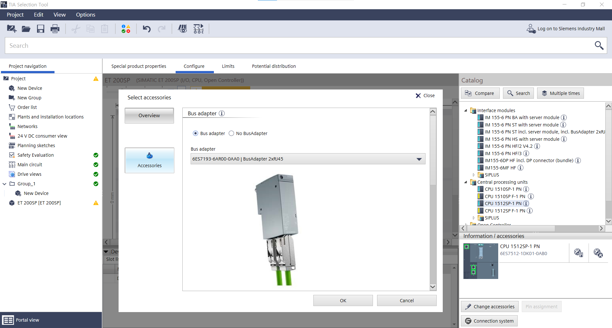This screenshot has height=328, width=612.
Task: Select Accessories section in dialog
Action: click(149, 160)
